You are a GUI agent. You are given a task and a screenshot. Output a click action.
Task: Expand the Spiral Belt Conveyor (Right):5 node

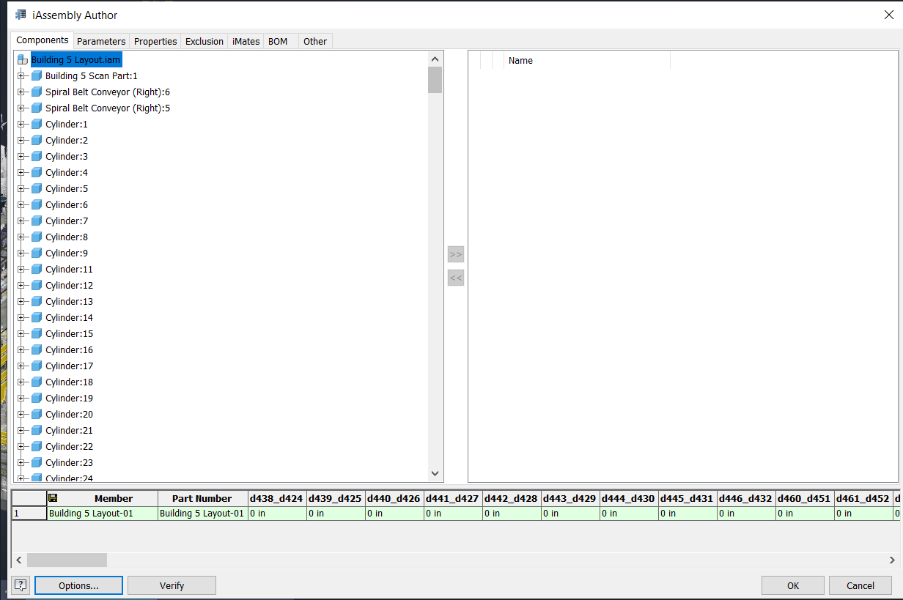click(20, 108)
